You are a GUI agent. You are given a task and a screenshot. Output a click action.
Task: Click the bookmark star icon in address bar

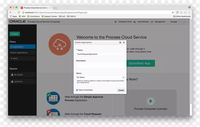(173, 12)
